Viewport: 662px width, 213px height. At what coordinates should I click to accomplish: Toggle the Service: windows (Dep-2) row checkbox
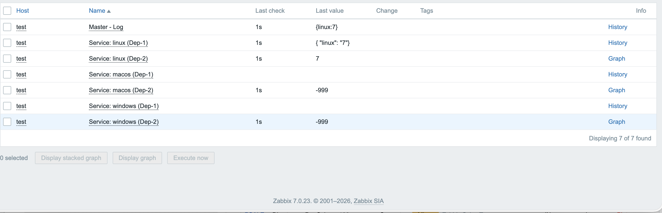(7, 122)
